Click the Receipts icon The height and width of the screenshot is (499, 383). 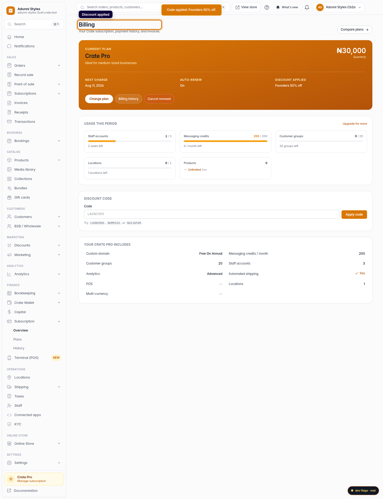tap(9, 112)
